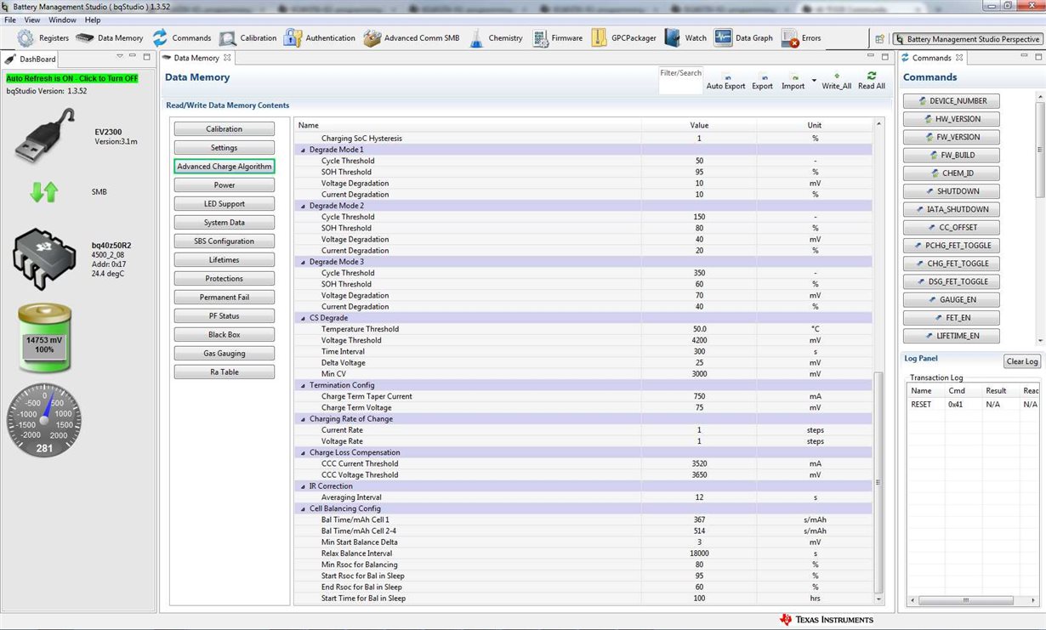Write all data memory values
Image resolution: width=1046 pixels, height=630 pixels.
(x=837, y=81)
